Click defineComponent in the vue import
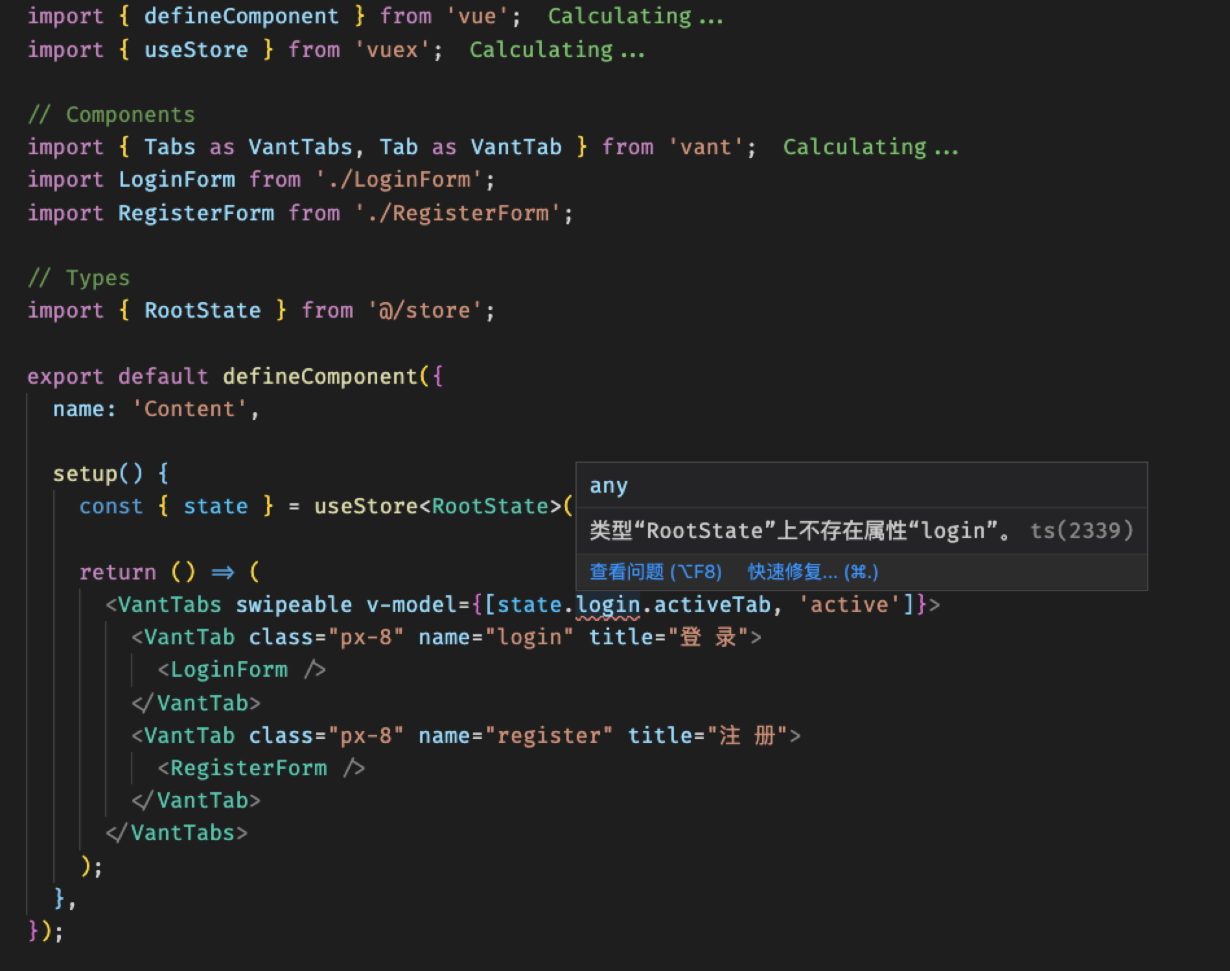This screenshot has width=1230, height=971. click(x=242, y=16)
